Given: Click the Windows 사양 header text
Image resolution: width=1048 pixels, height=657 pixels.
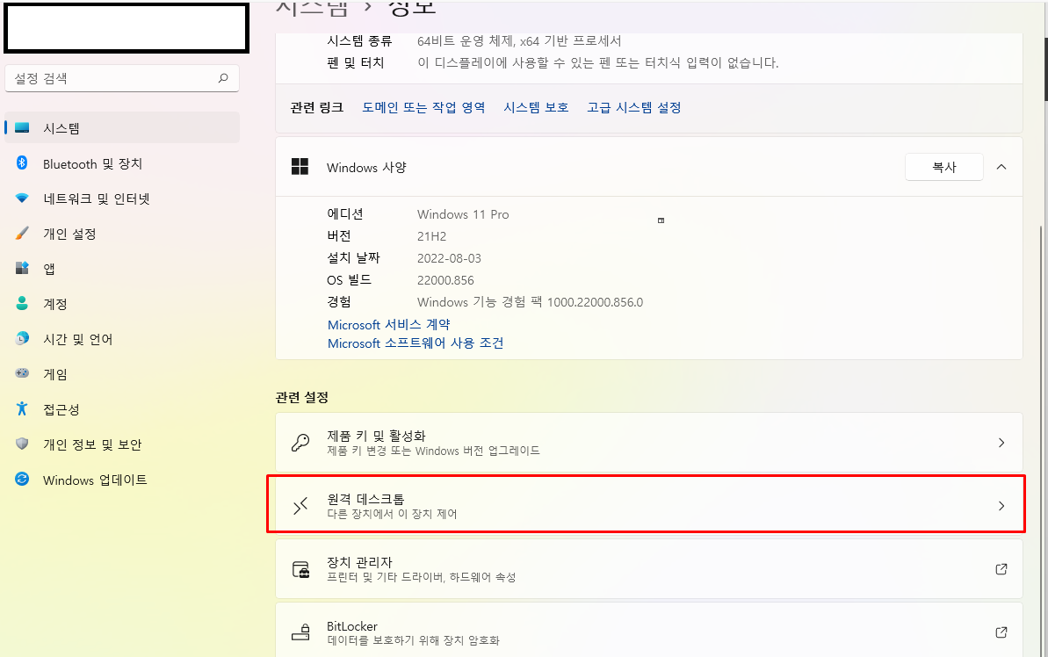Looking at the screenshot, I should pyautogui.click(x=366, y=168).
